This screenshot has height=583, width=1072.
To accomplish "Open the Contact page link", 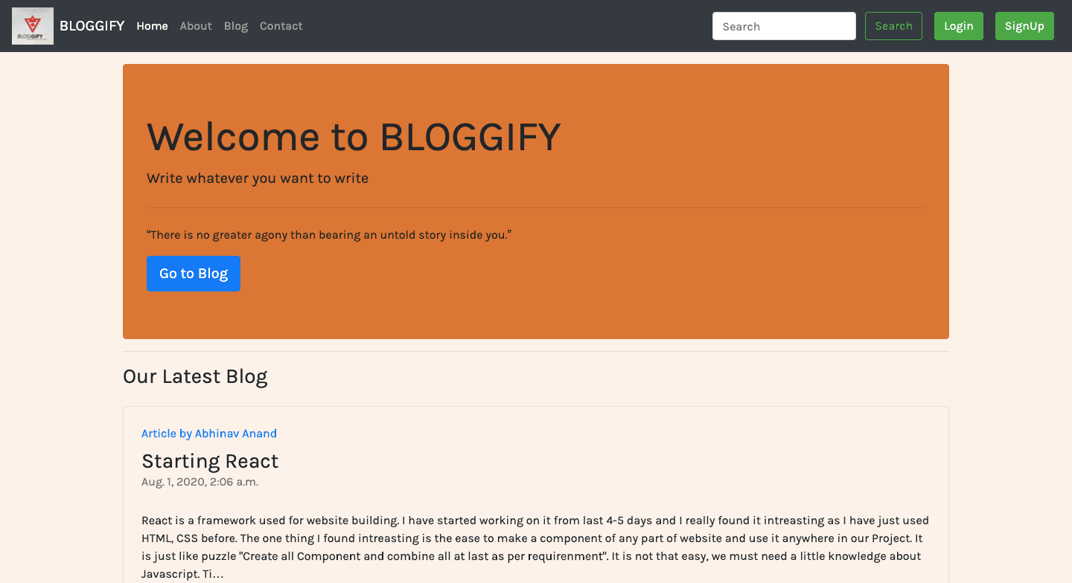I will pyautogui.click(x=281, y=25).
